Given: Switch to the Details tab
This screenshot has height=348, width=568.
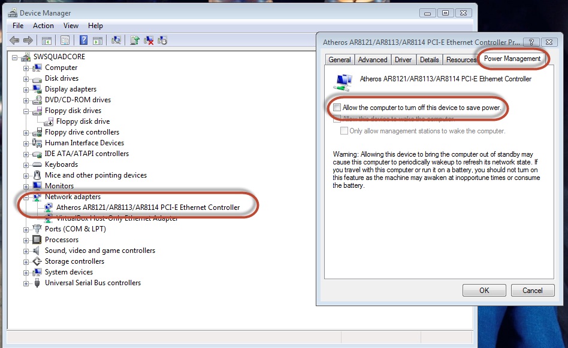Looking at the screenshot, I should 429,60.
